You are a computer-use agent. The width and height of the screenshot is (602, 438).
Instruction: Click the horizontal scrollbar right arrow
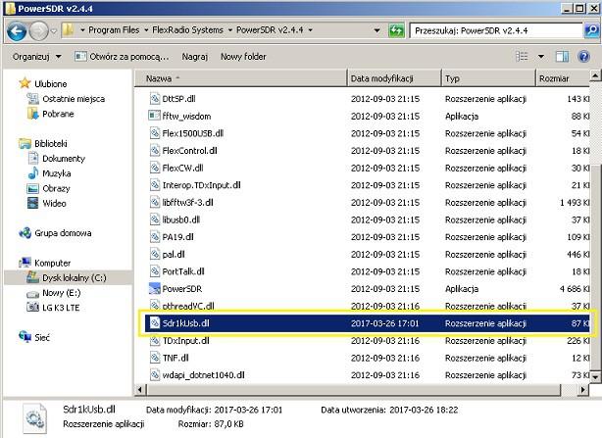(583, 390)
